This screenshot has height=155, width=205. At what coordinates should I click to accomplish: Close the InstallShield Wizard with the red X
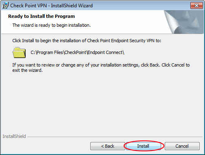pos(196,6)
